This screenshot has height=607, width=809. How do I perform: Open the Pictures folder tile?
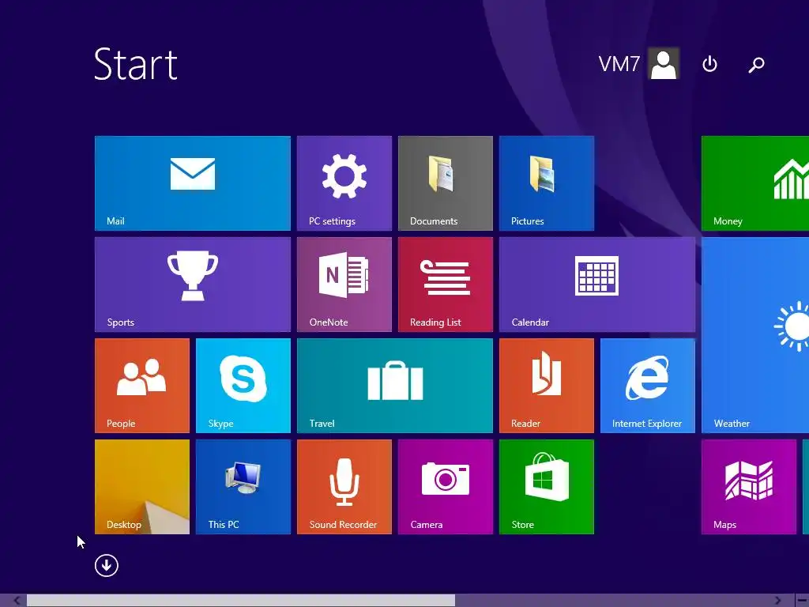(547, 183)
